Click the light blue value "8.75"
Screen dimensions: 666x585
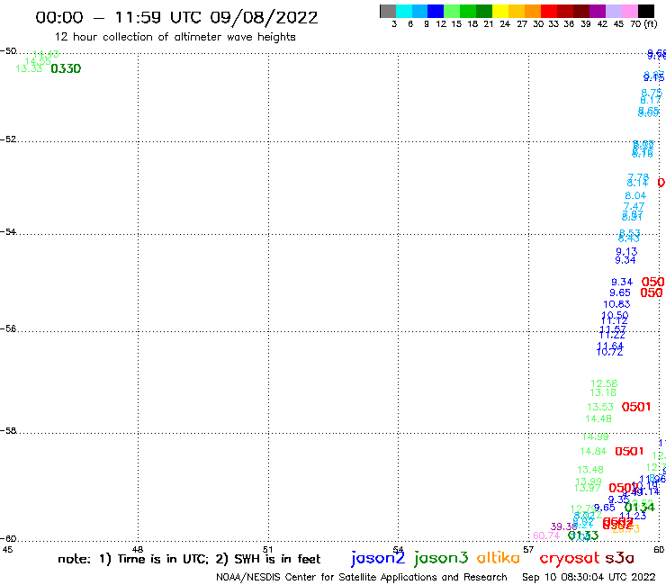[x=652, y=93]
